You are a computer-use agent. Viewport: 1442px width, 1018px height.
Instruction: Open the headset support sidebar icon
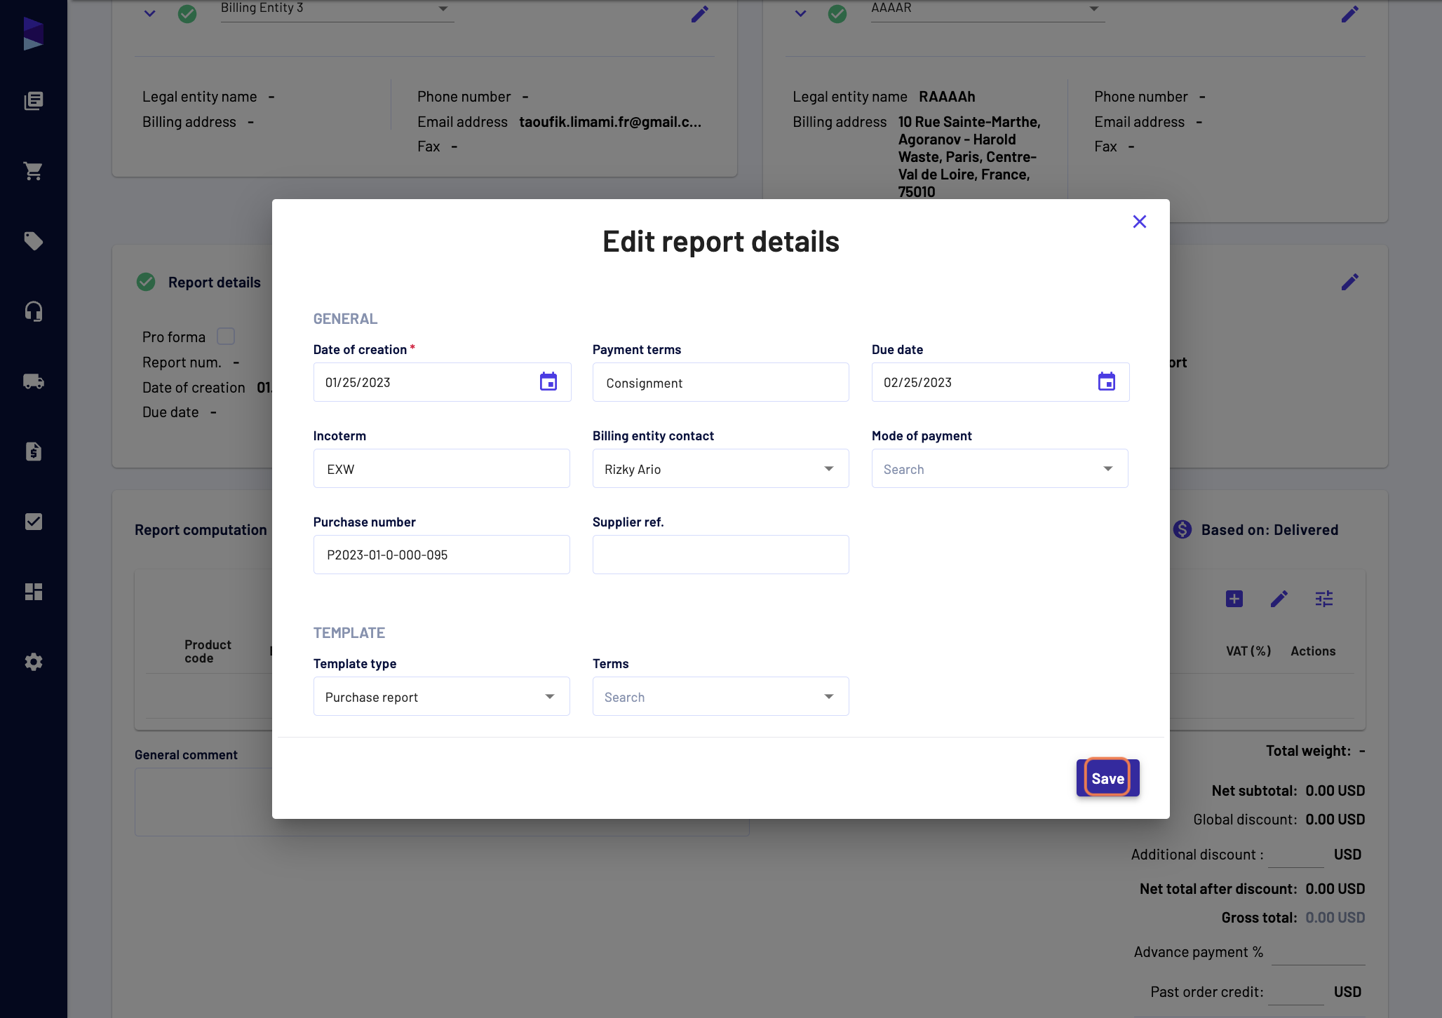point(33,311)
